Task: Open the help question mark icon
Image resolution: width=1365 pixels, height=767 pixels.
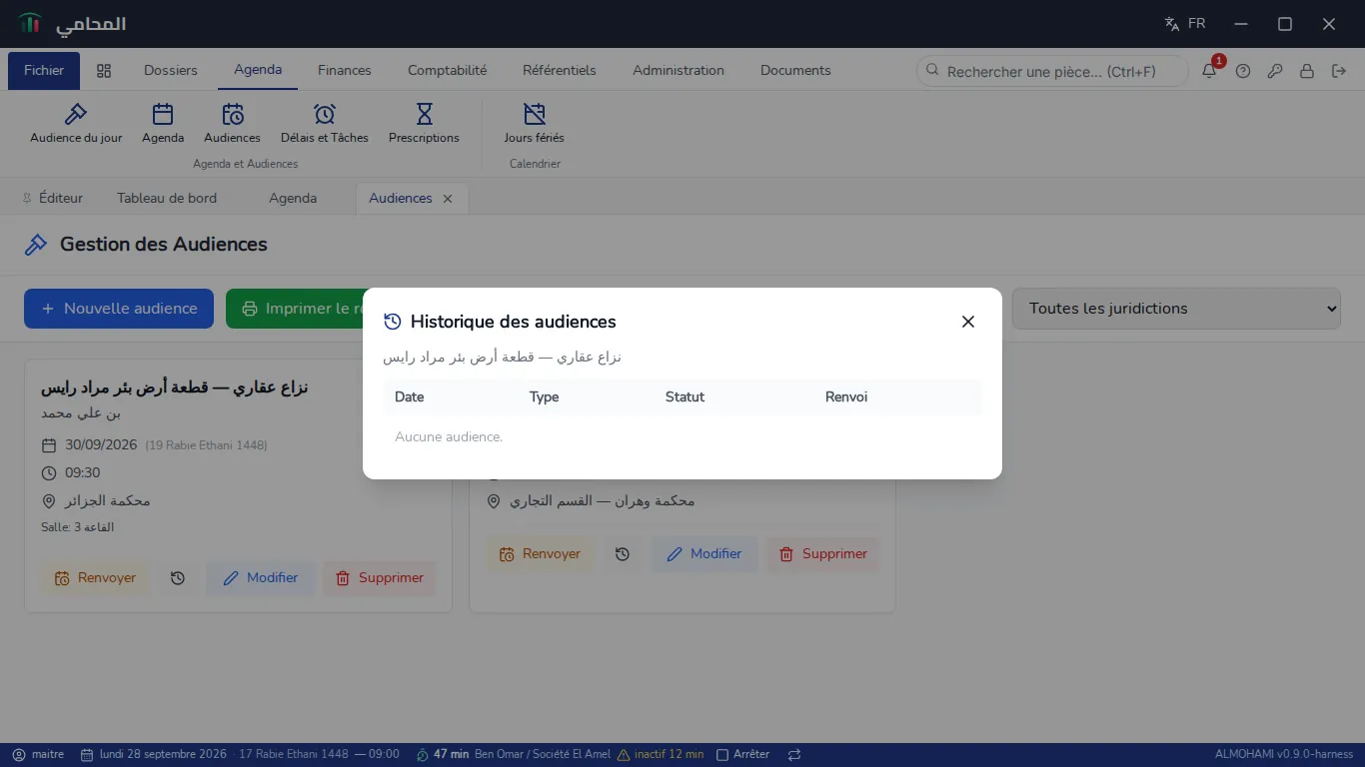Action: [1243, 71]
